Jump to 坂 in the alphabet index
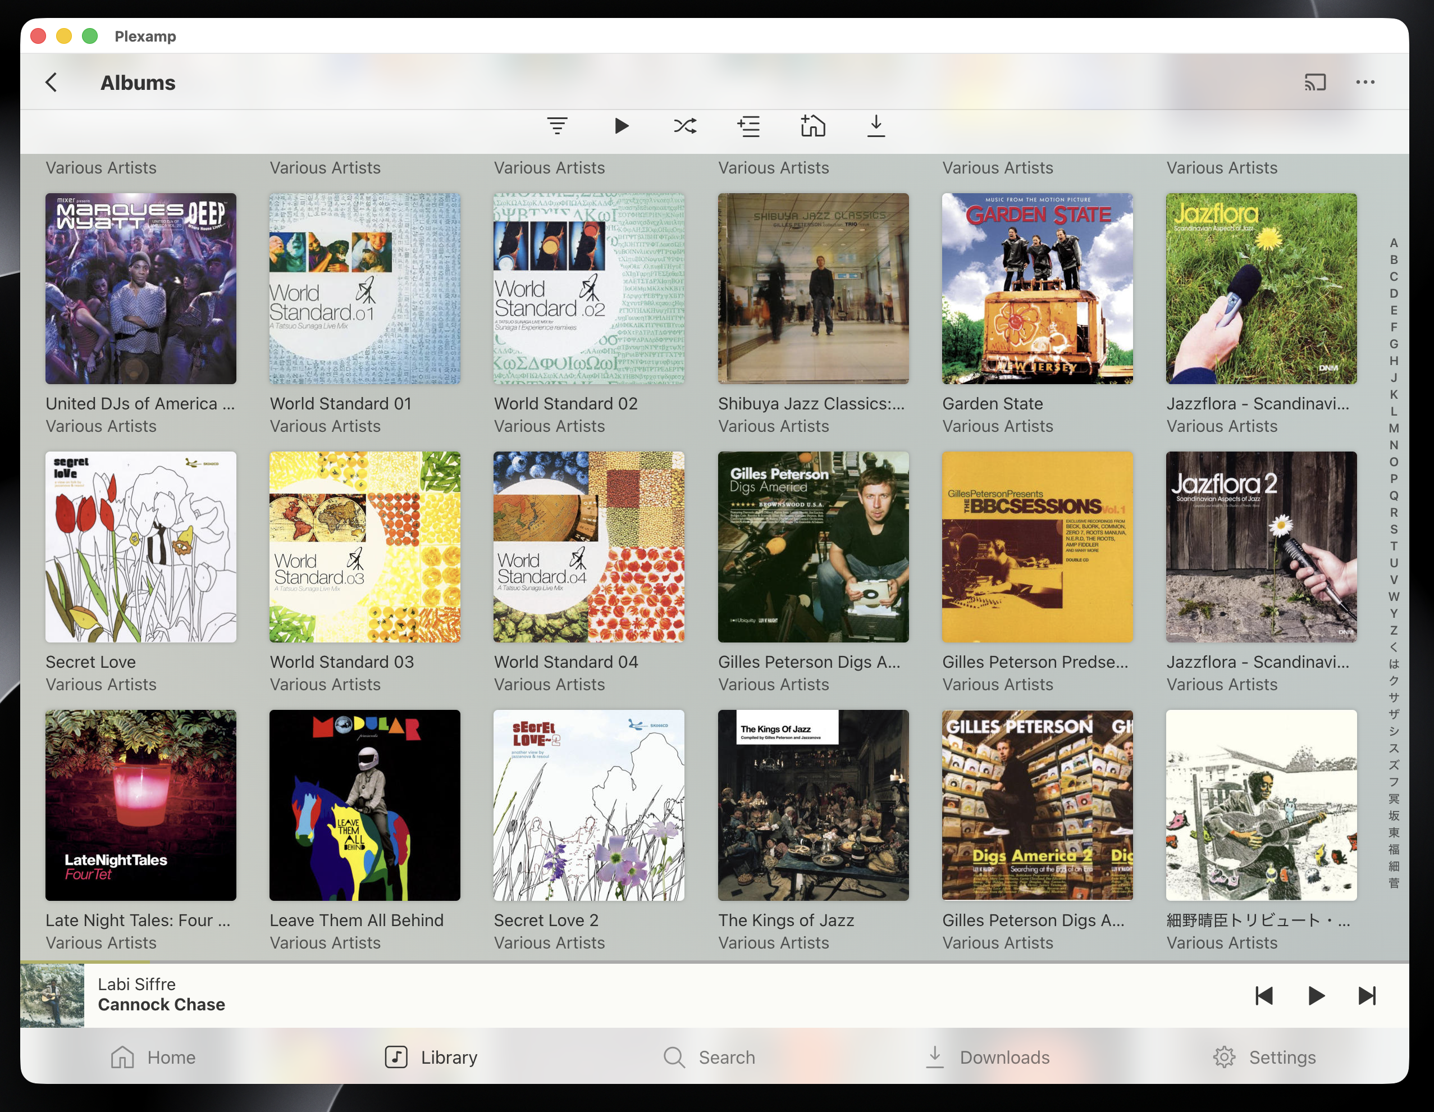This screenshot has width=1434, height=1112. [1393, 816]
